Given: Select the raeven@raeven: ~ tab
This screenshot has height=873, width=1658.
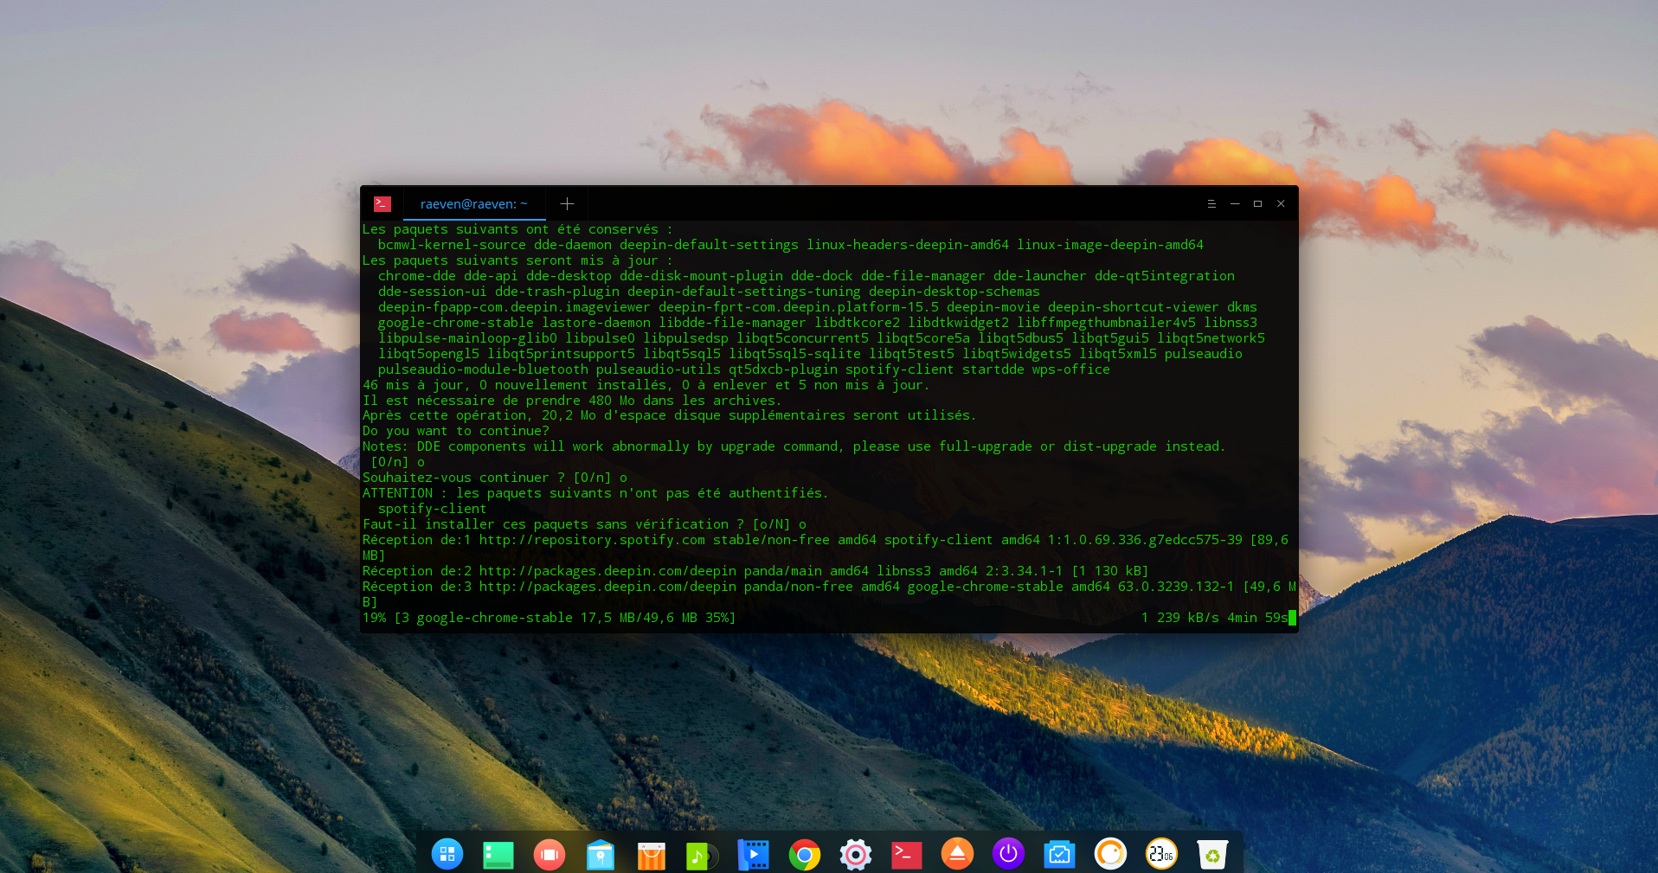Looking at the screenshot, I should point(474,204).
